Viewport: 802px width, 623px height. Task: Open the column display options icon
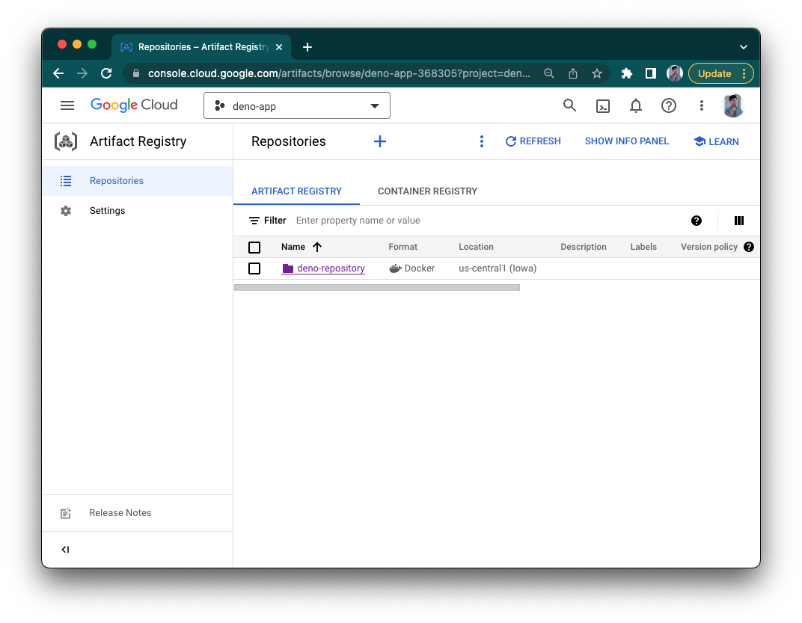tap(739, 221)
